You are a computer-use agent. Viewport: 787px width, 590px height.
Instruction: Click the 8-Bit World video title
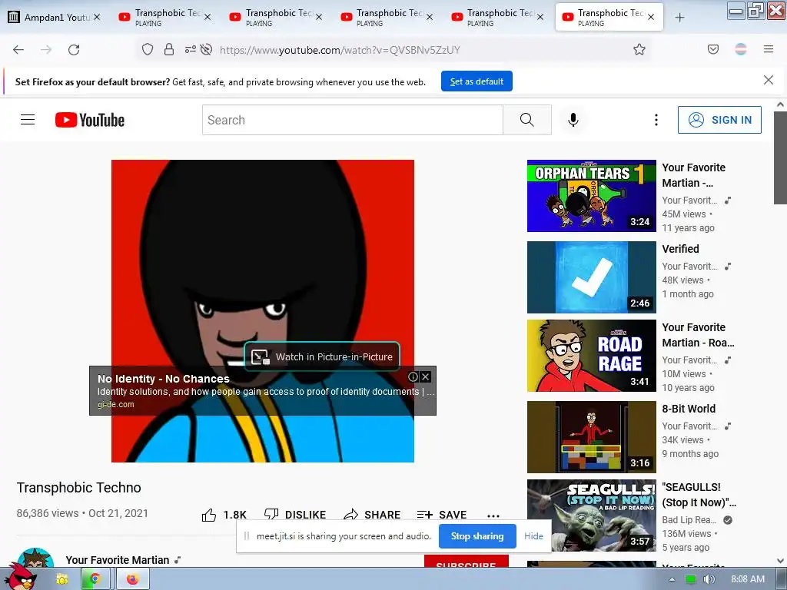689,409
